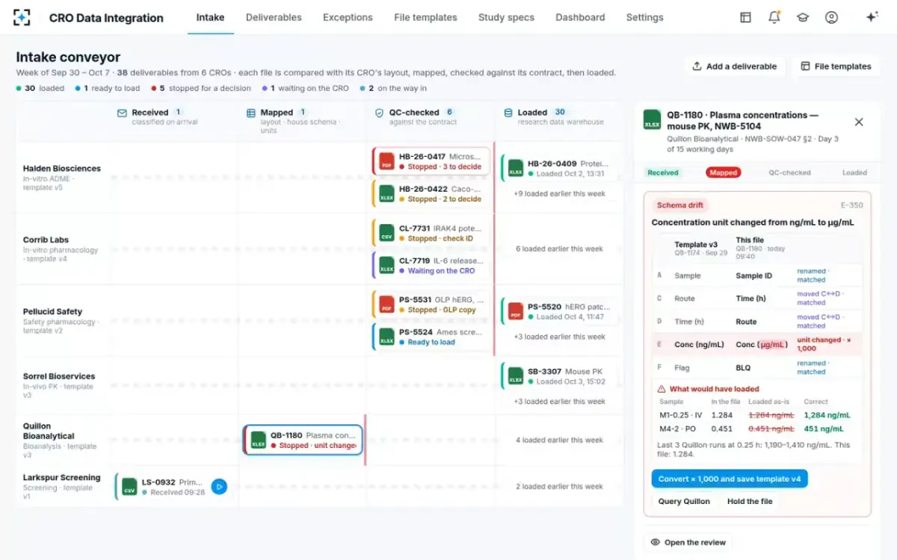Click the database icon in Loaded header
The width and height of the screenshot is (897, 560).
(x=508, y=113)
